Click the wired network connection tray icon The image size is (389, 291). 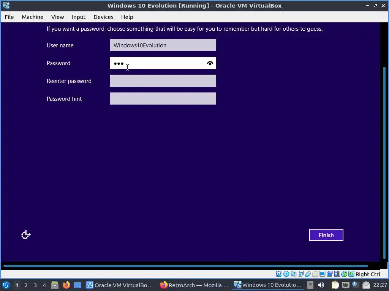coord(345,285)
